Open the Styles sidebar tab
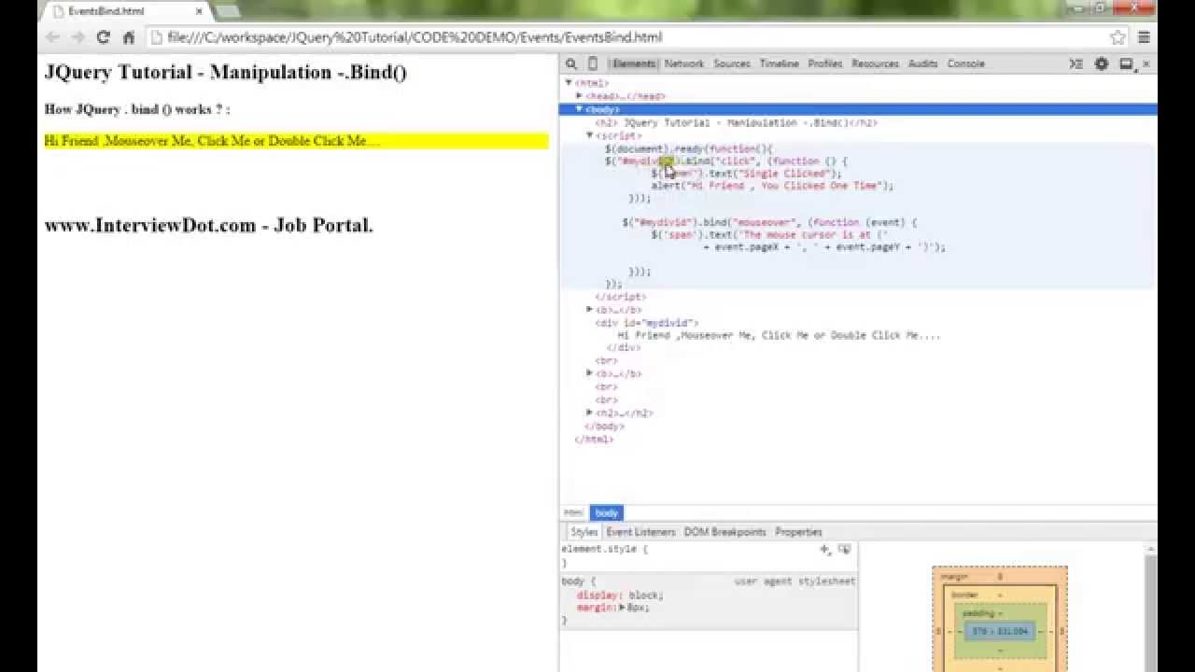Image resolution: width=1195 pixels, height=672 pixels. coord(584,532)
